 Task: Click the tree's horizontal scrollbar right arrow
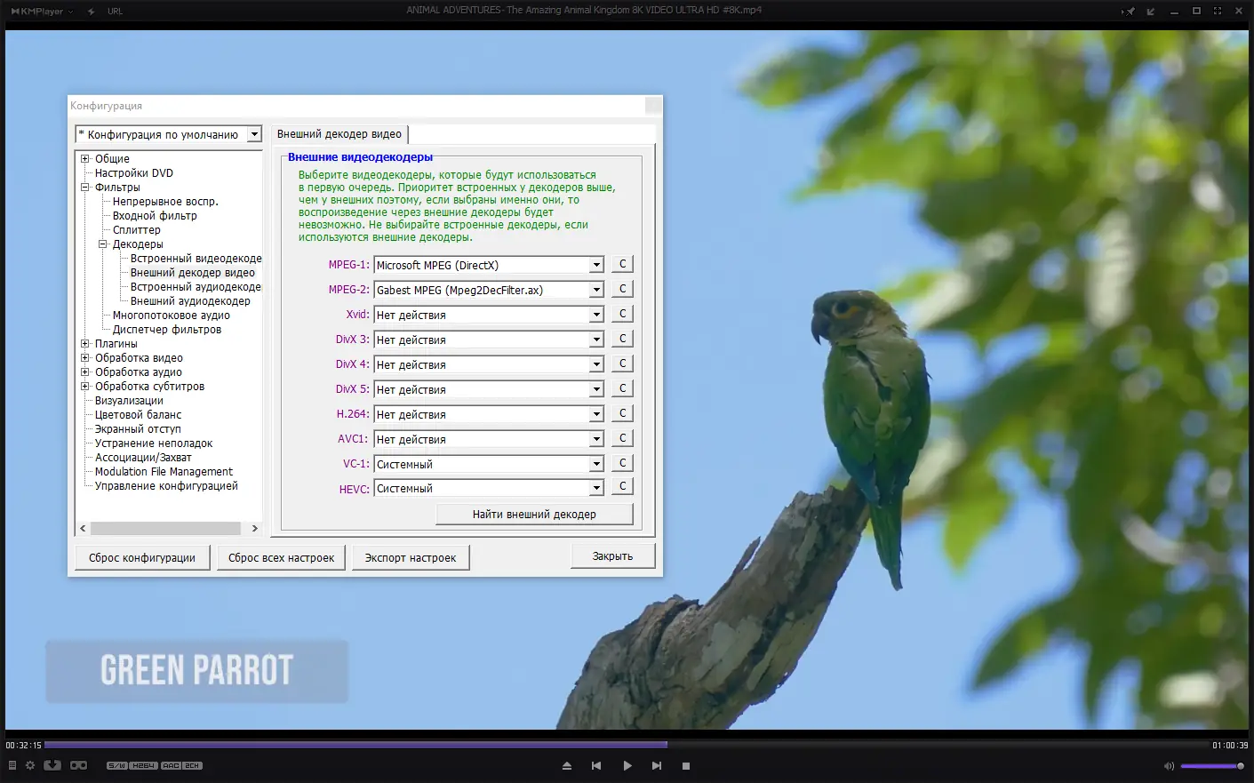tap(254, 528)
